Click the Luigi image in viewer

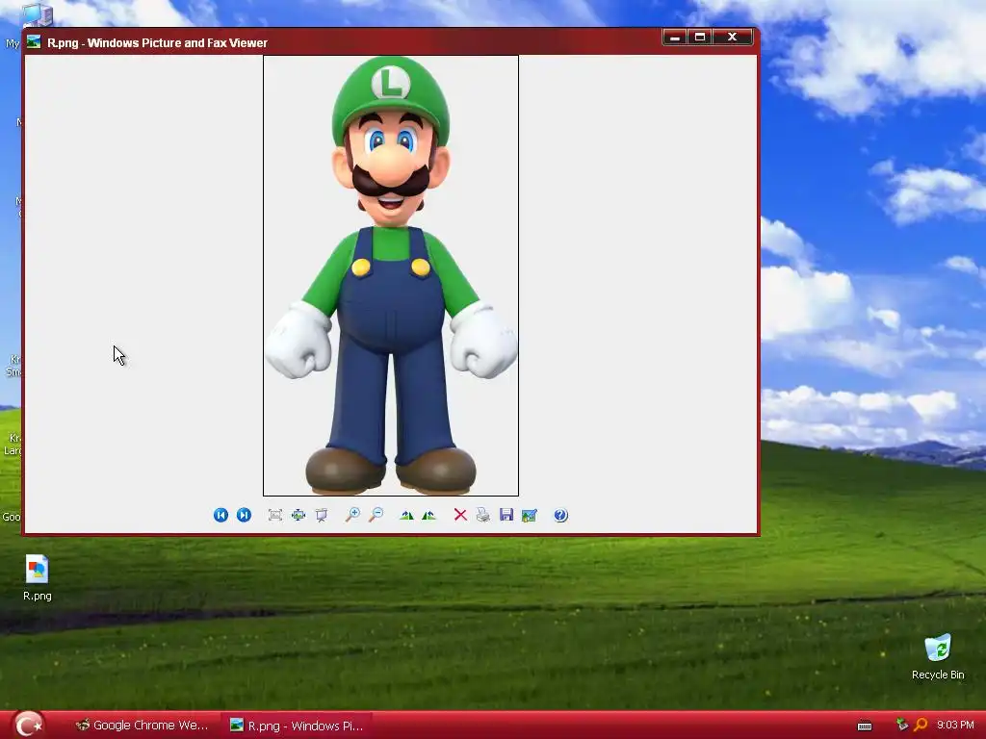click(x=391, y=276)
